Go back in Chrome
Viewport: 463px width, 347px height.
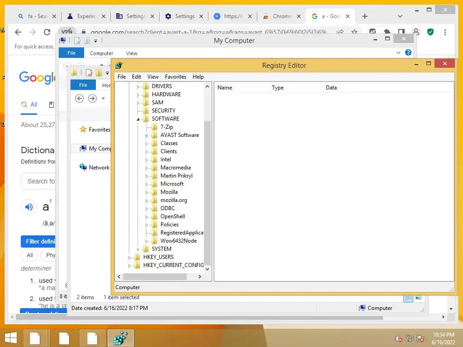click(18, 32)
